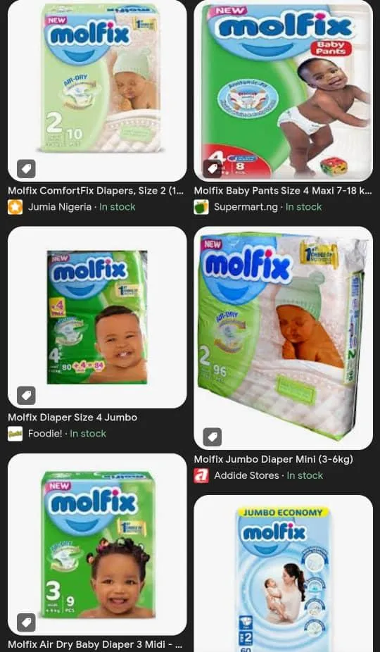The image size is (380, 652).
Task: Click tag icon on Molfix Jumbo Diaper Mini image
Action: click(212, 437)
